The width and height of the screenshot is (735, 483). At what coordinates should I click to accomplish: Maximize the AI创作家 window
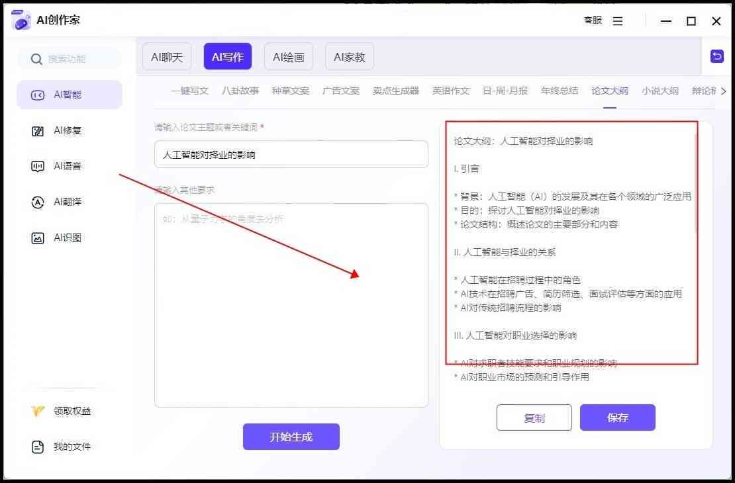coord(691,21)
